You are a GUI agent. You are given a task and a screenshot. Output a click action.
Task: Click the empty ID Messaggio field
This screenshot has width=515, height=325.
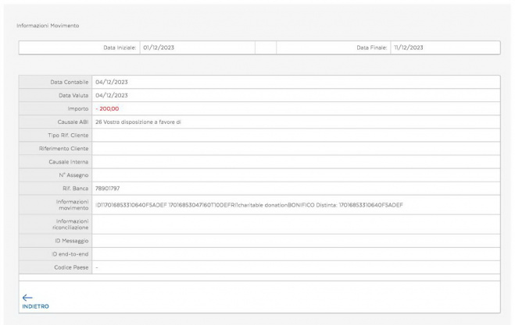click(x=295, y=241)
